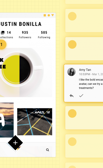This screenshot has height=168, width=103.
Task: Click the yellow triangle icon in the mockup header
Action: (53, 15)
